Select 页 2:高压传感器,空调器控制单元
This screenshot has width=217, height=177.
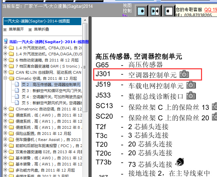tap(51, 85)
